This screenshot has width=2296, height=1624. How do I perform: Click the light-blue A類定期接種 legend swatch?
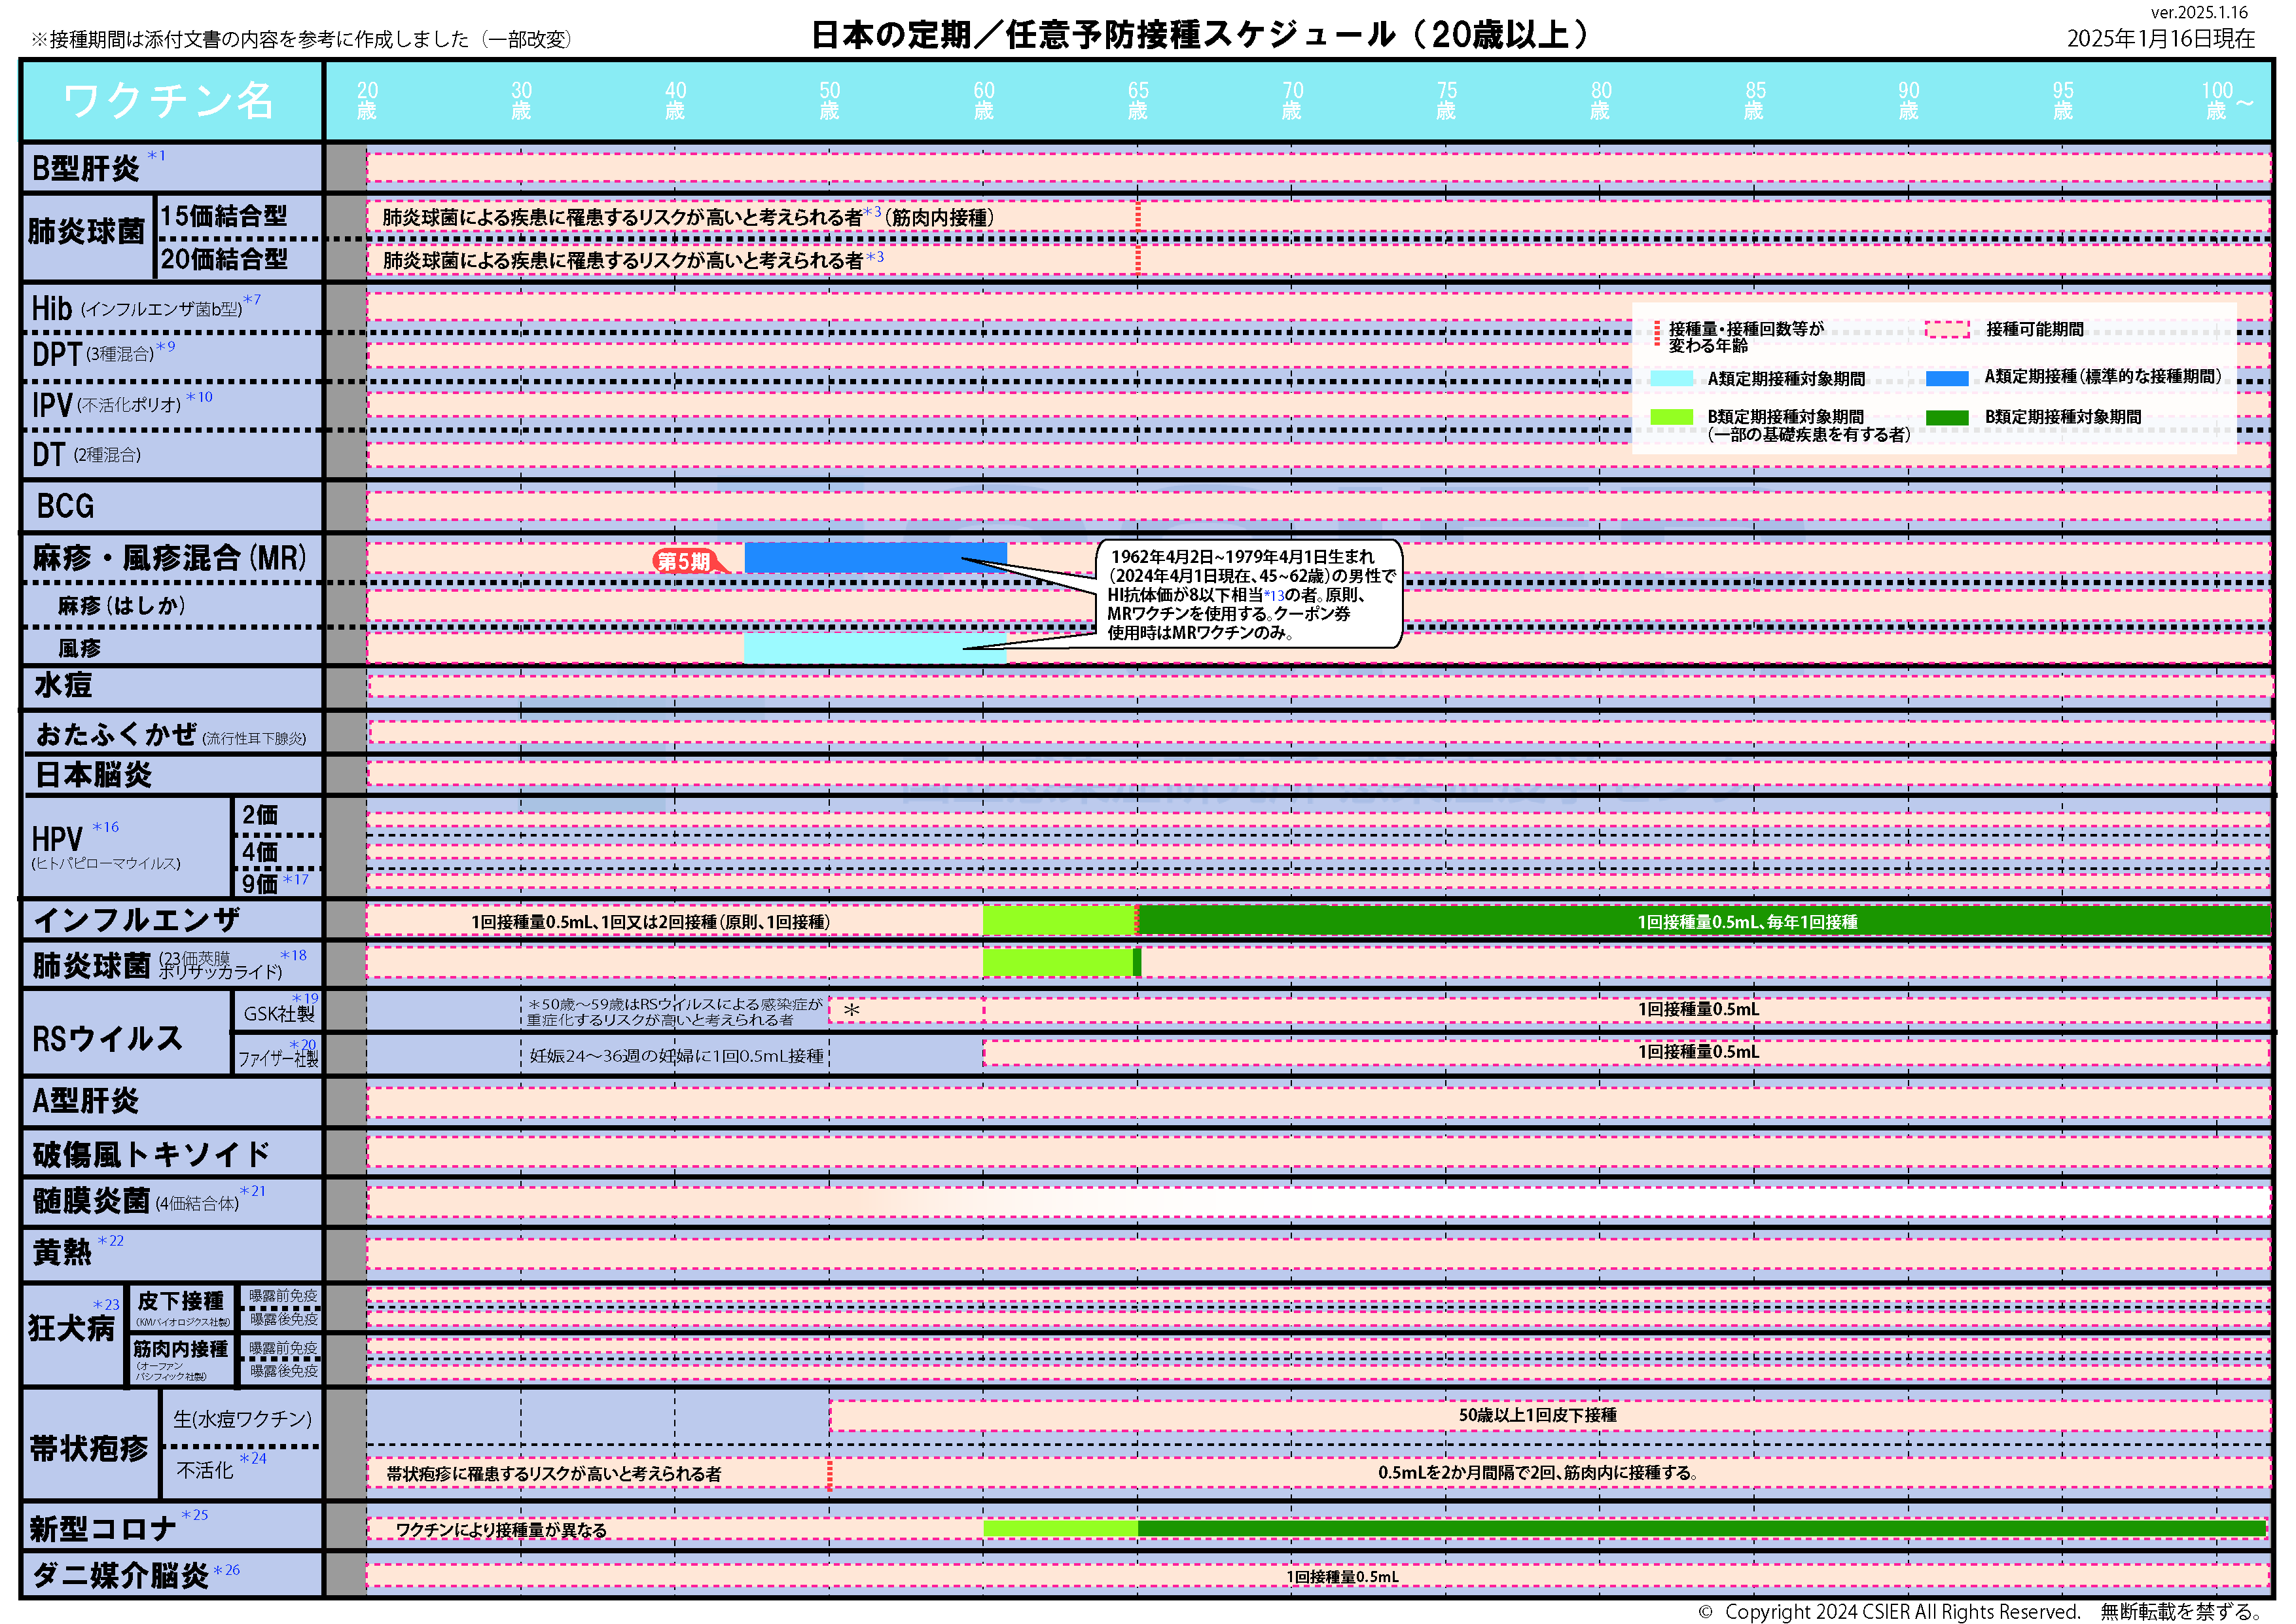click(1671, 378)
